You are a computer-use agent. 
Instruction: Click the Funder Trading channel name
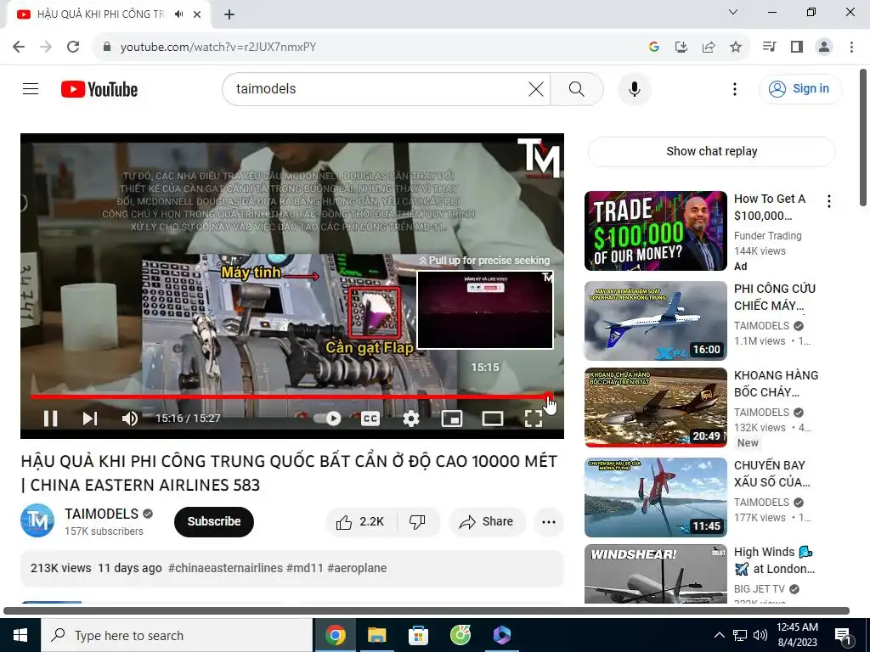[767, 236]
